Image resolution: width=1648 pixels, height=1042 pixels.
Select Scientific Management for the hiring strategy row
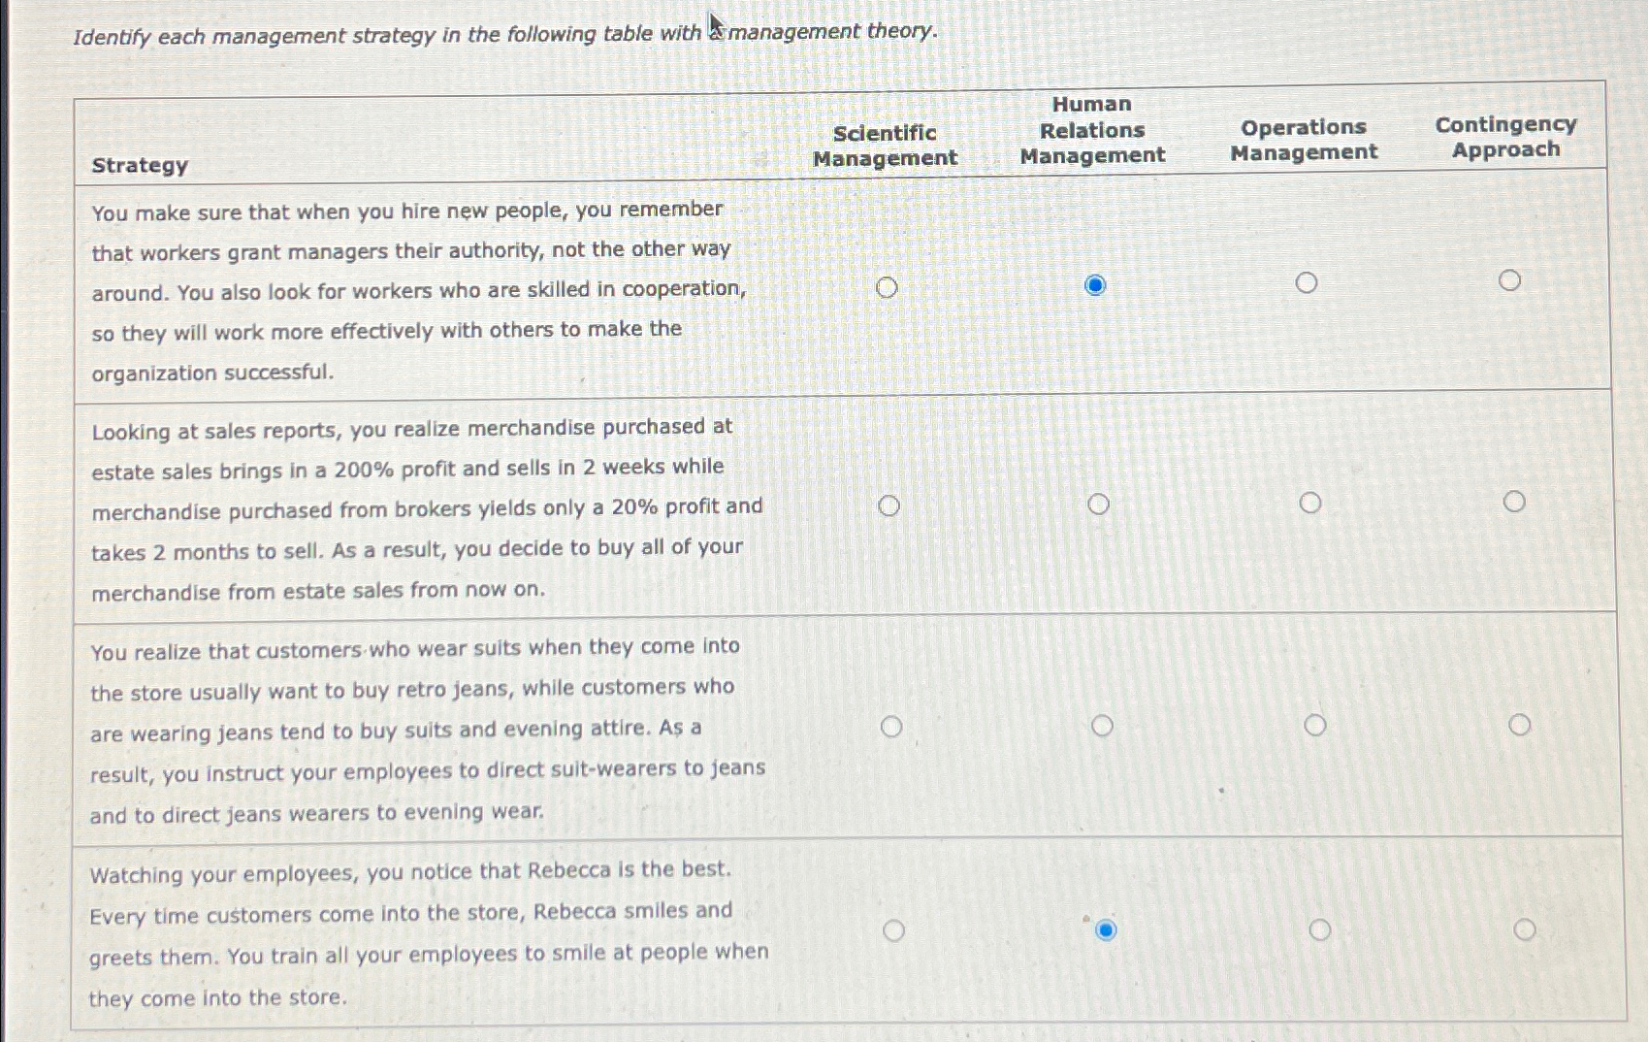pyautogui.click(x=889, y=286)
